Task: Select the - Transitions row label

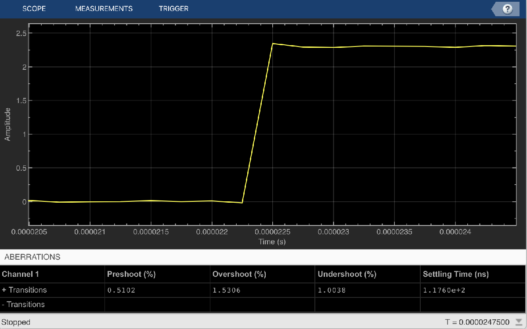Action: 23,304
